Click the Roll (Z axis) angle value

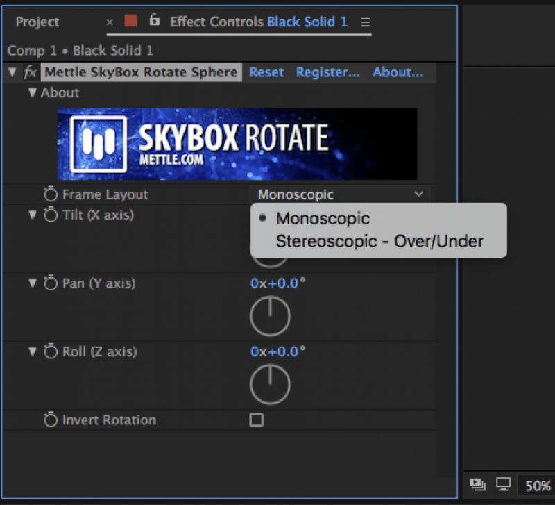click(277, 352)
